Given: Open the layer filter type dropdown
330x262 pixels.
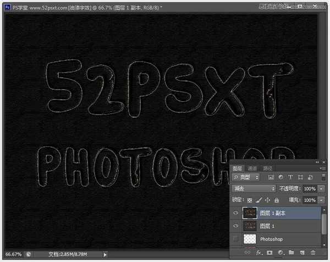Looking at the screenshot, I should 246,177.
